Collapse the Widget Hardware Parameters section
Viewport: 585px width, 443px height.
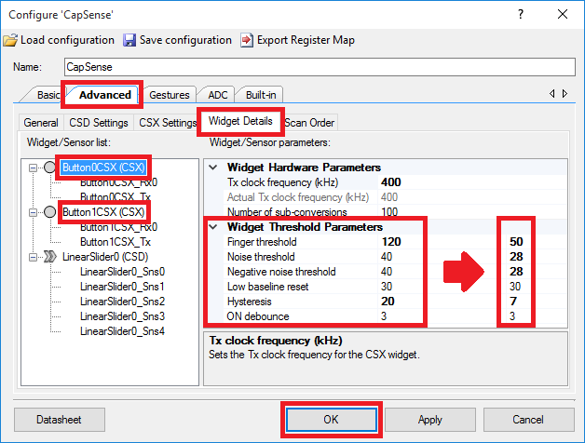pyautogui.click(x=213, y=168)
